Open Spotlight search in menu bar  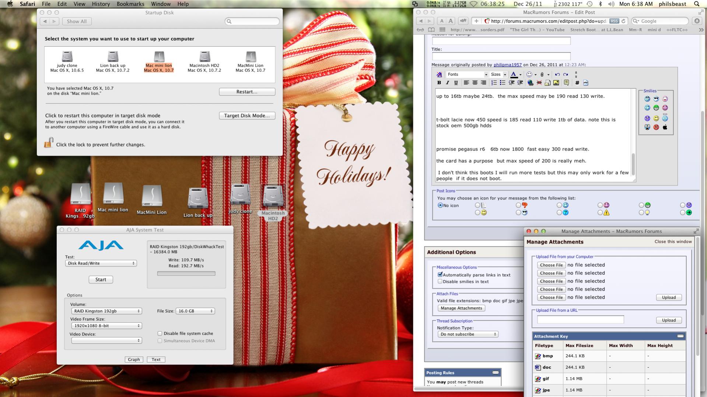point(697,4)
